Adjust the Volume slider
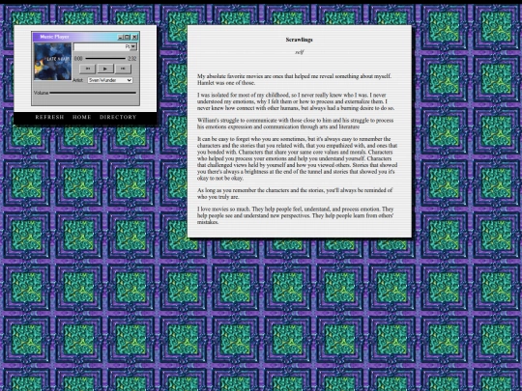 pyautogui.click(x=93, y=93)
